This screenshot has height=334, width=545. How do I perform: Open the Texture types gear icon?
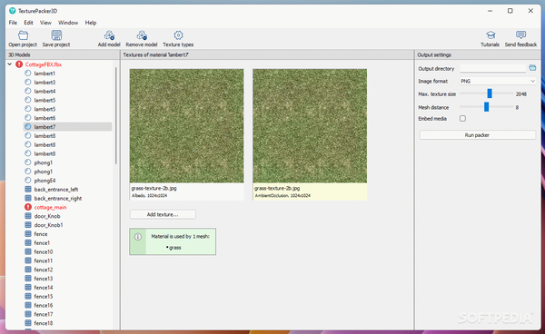(178, 35)
